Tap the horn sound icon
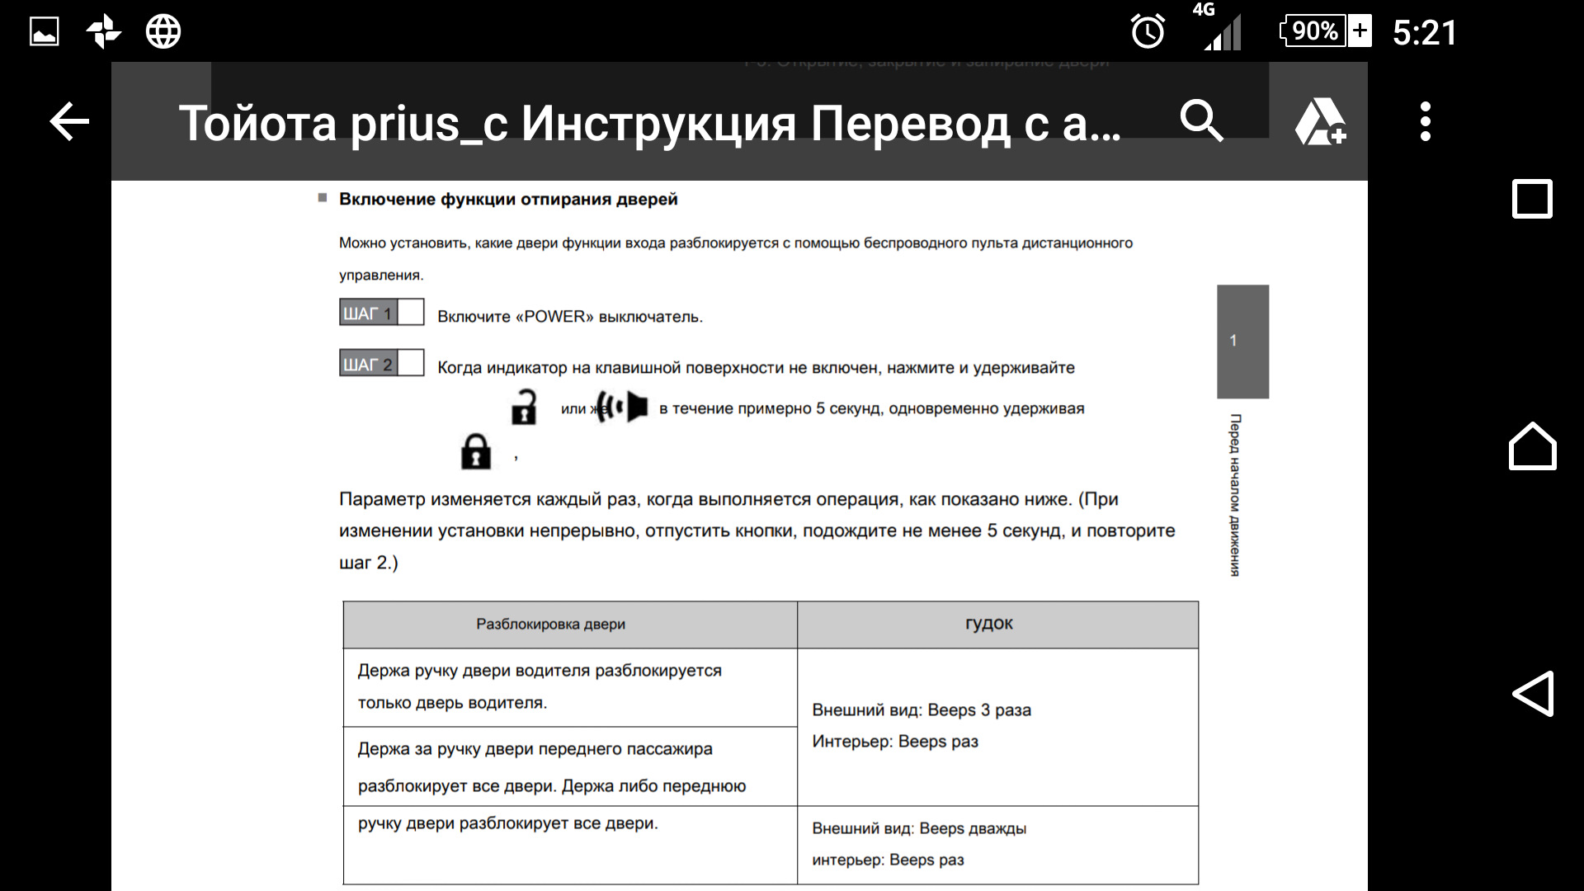1584x891 pixels. click(x=621, y=407)
